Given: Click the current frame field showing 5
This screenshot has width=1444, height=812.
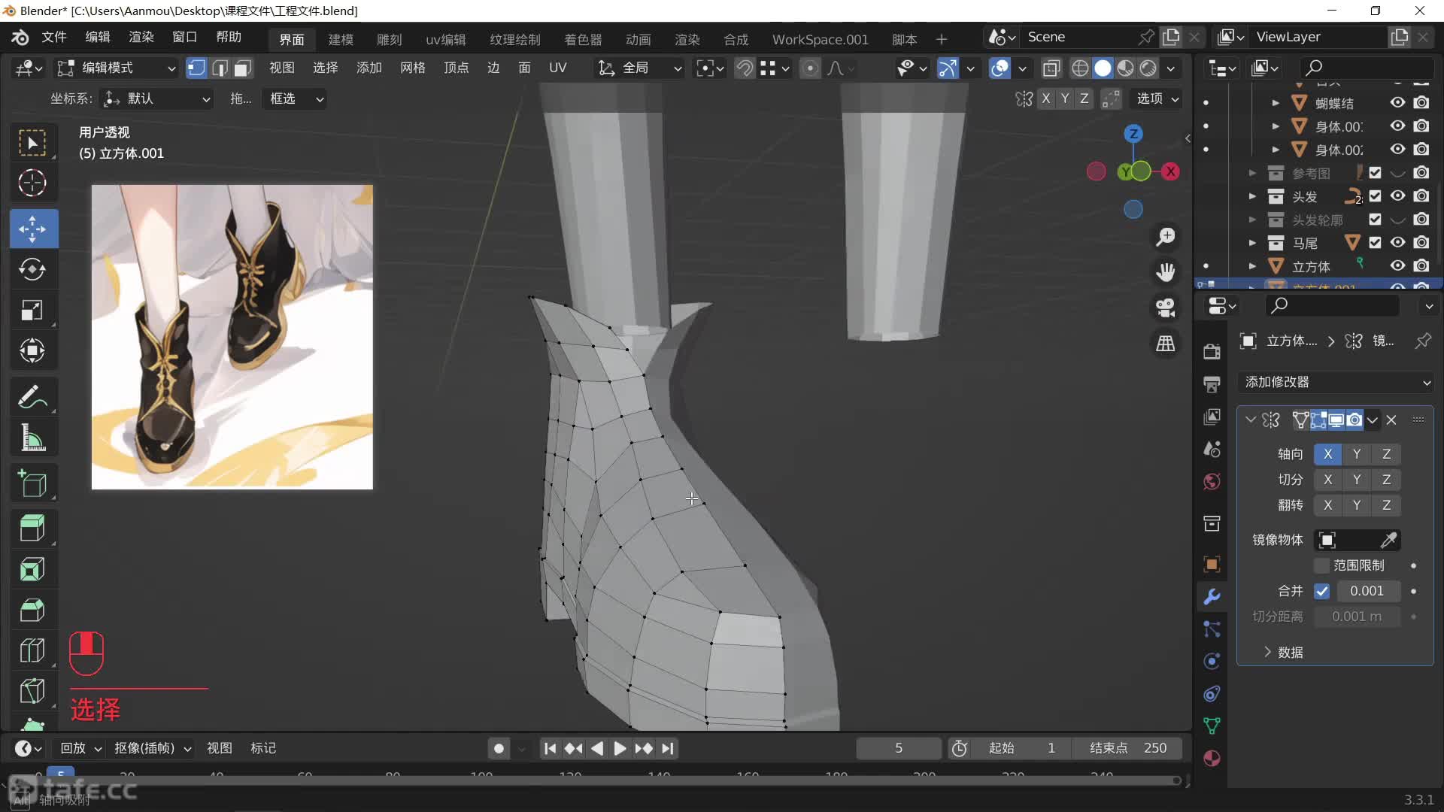Looking at the screenshot, I should 899,748.
